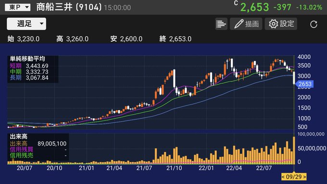Open the 東P market dropdown
327x184 pixels.
(x=17, y=7)
